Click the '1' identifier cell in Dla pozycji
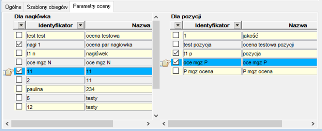The image size is (322, 131). [212, 36]
